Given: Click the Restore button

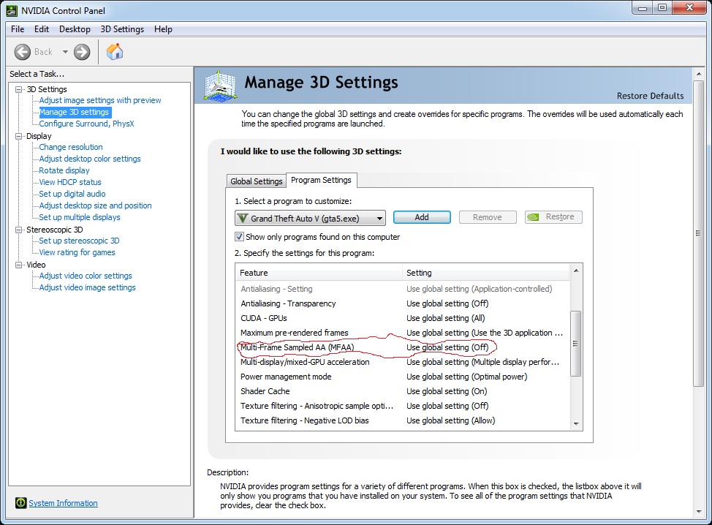Looking at the screenshot, I should click(x=553, y=217).
